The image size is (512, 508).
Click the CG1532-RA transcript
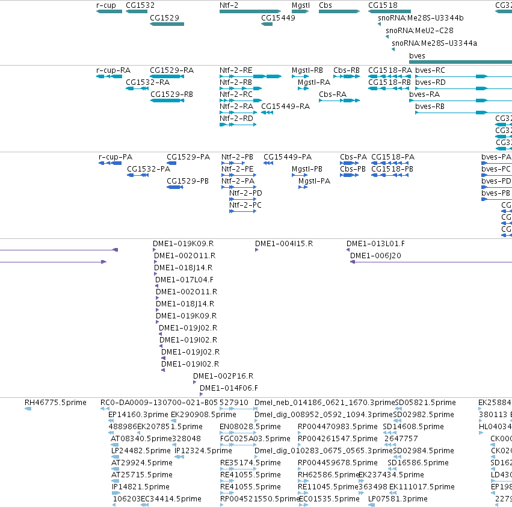137,88
